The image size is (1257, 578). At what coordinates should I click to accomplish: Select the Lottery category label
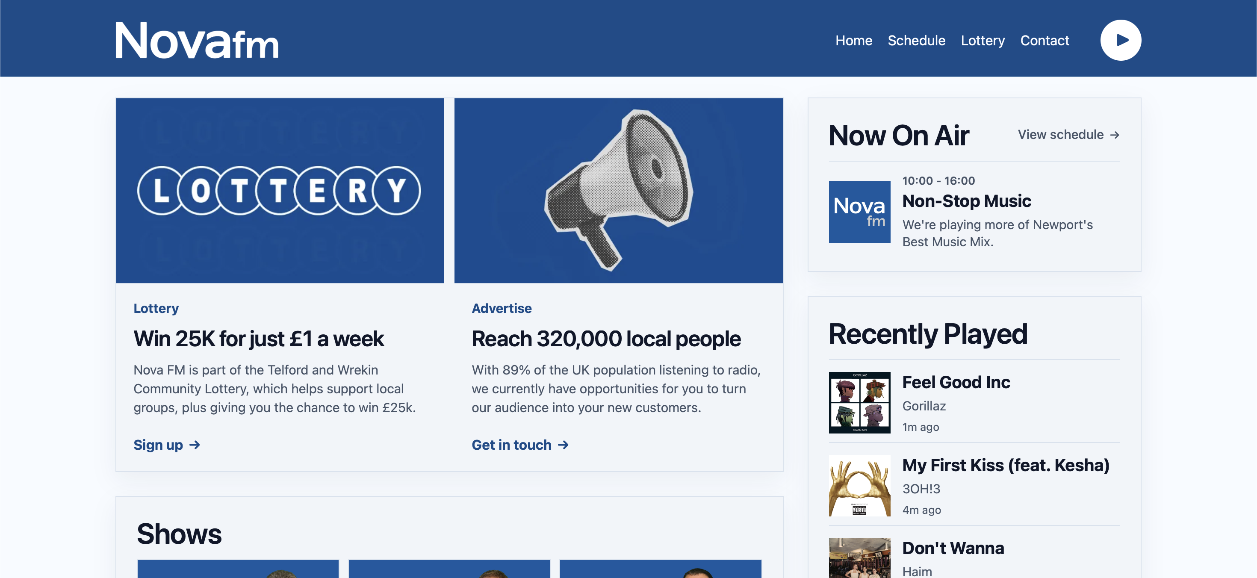(x=156, y=308)
